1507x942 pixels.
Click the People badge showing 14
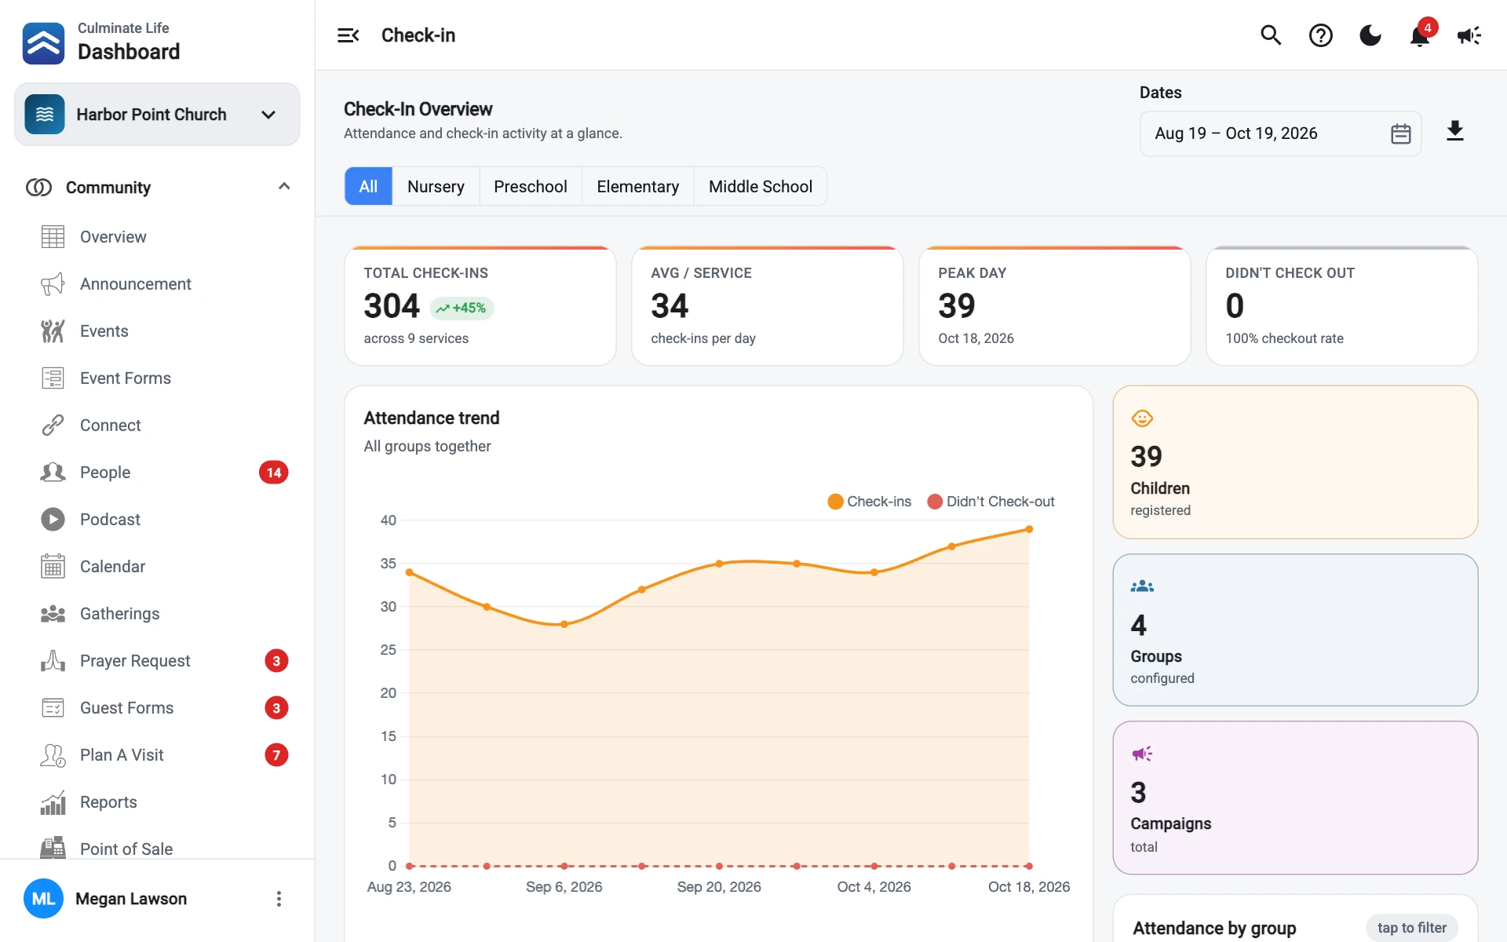click(x=274, y=473)
